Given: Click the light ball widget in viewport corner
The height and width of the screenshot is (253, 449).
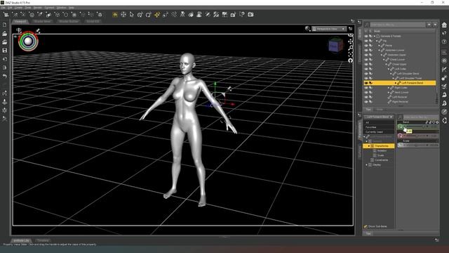Looking at the screenshot, I should coord(28,41).
